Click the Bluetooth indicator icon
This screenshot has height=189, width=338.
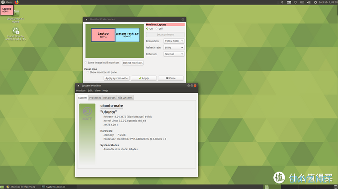(282, 2)
